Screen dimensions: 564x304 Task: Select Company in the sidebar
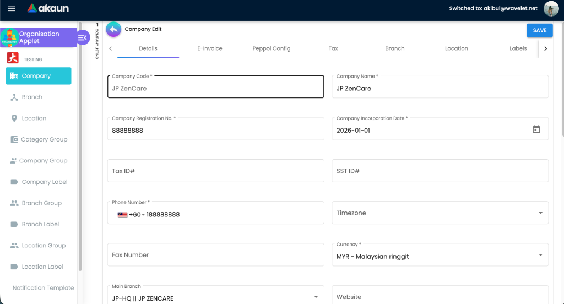point(39,76)
